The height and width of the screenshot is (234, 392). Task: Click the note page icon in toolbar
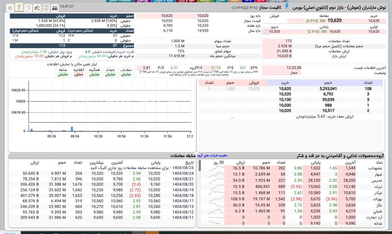[x=28, y=7]
